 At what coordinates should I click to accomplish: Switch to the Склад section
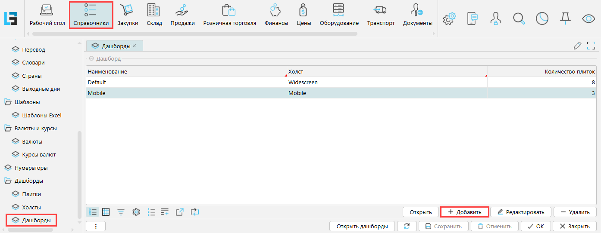154,15
